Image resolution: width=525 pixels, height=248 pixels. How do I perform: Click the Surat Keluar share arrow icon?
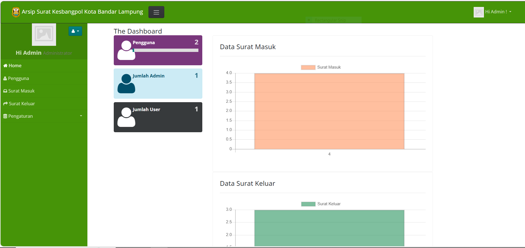pos(6,104)
